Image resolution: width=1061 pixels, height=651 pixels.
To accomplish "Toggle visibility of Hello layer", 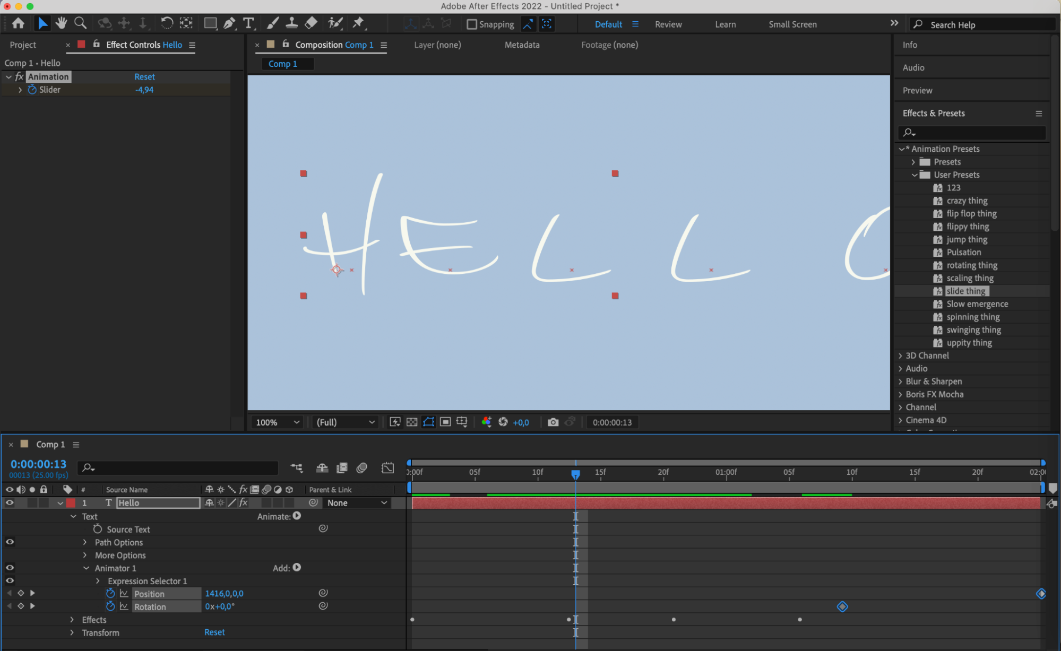I will [8, 502].
